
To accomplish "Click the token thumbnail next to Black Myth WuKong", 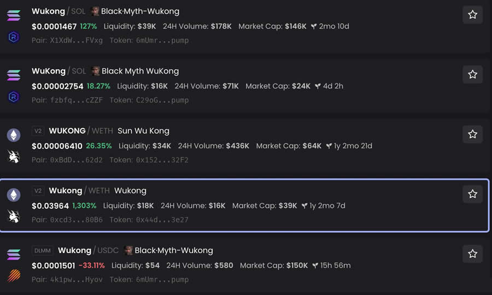I will [x=95, y=71].
